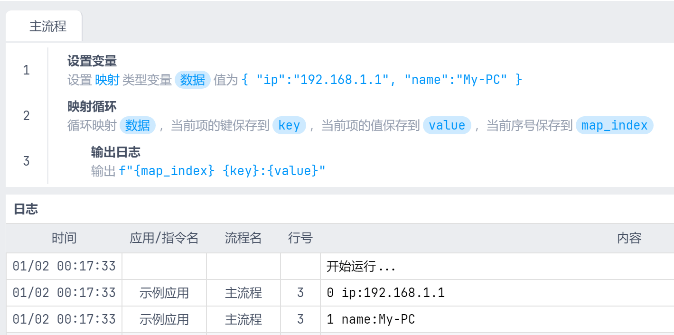Select the log row showing 开始运行...
674x335 pixels.
361,266
